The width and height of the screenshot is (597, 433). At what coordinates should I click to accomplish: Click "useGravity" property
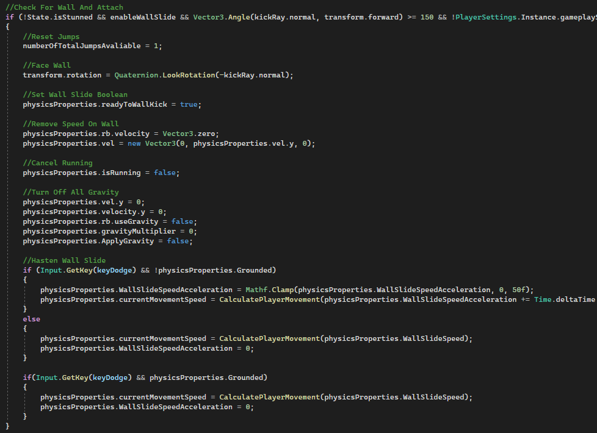(x=136, y=221)
